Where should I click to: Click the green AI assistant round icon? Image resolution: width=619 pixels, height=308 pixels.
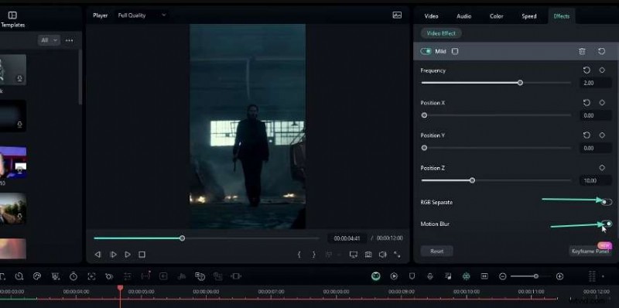(x=376, y=276)
